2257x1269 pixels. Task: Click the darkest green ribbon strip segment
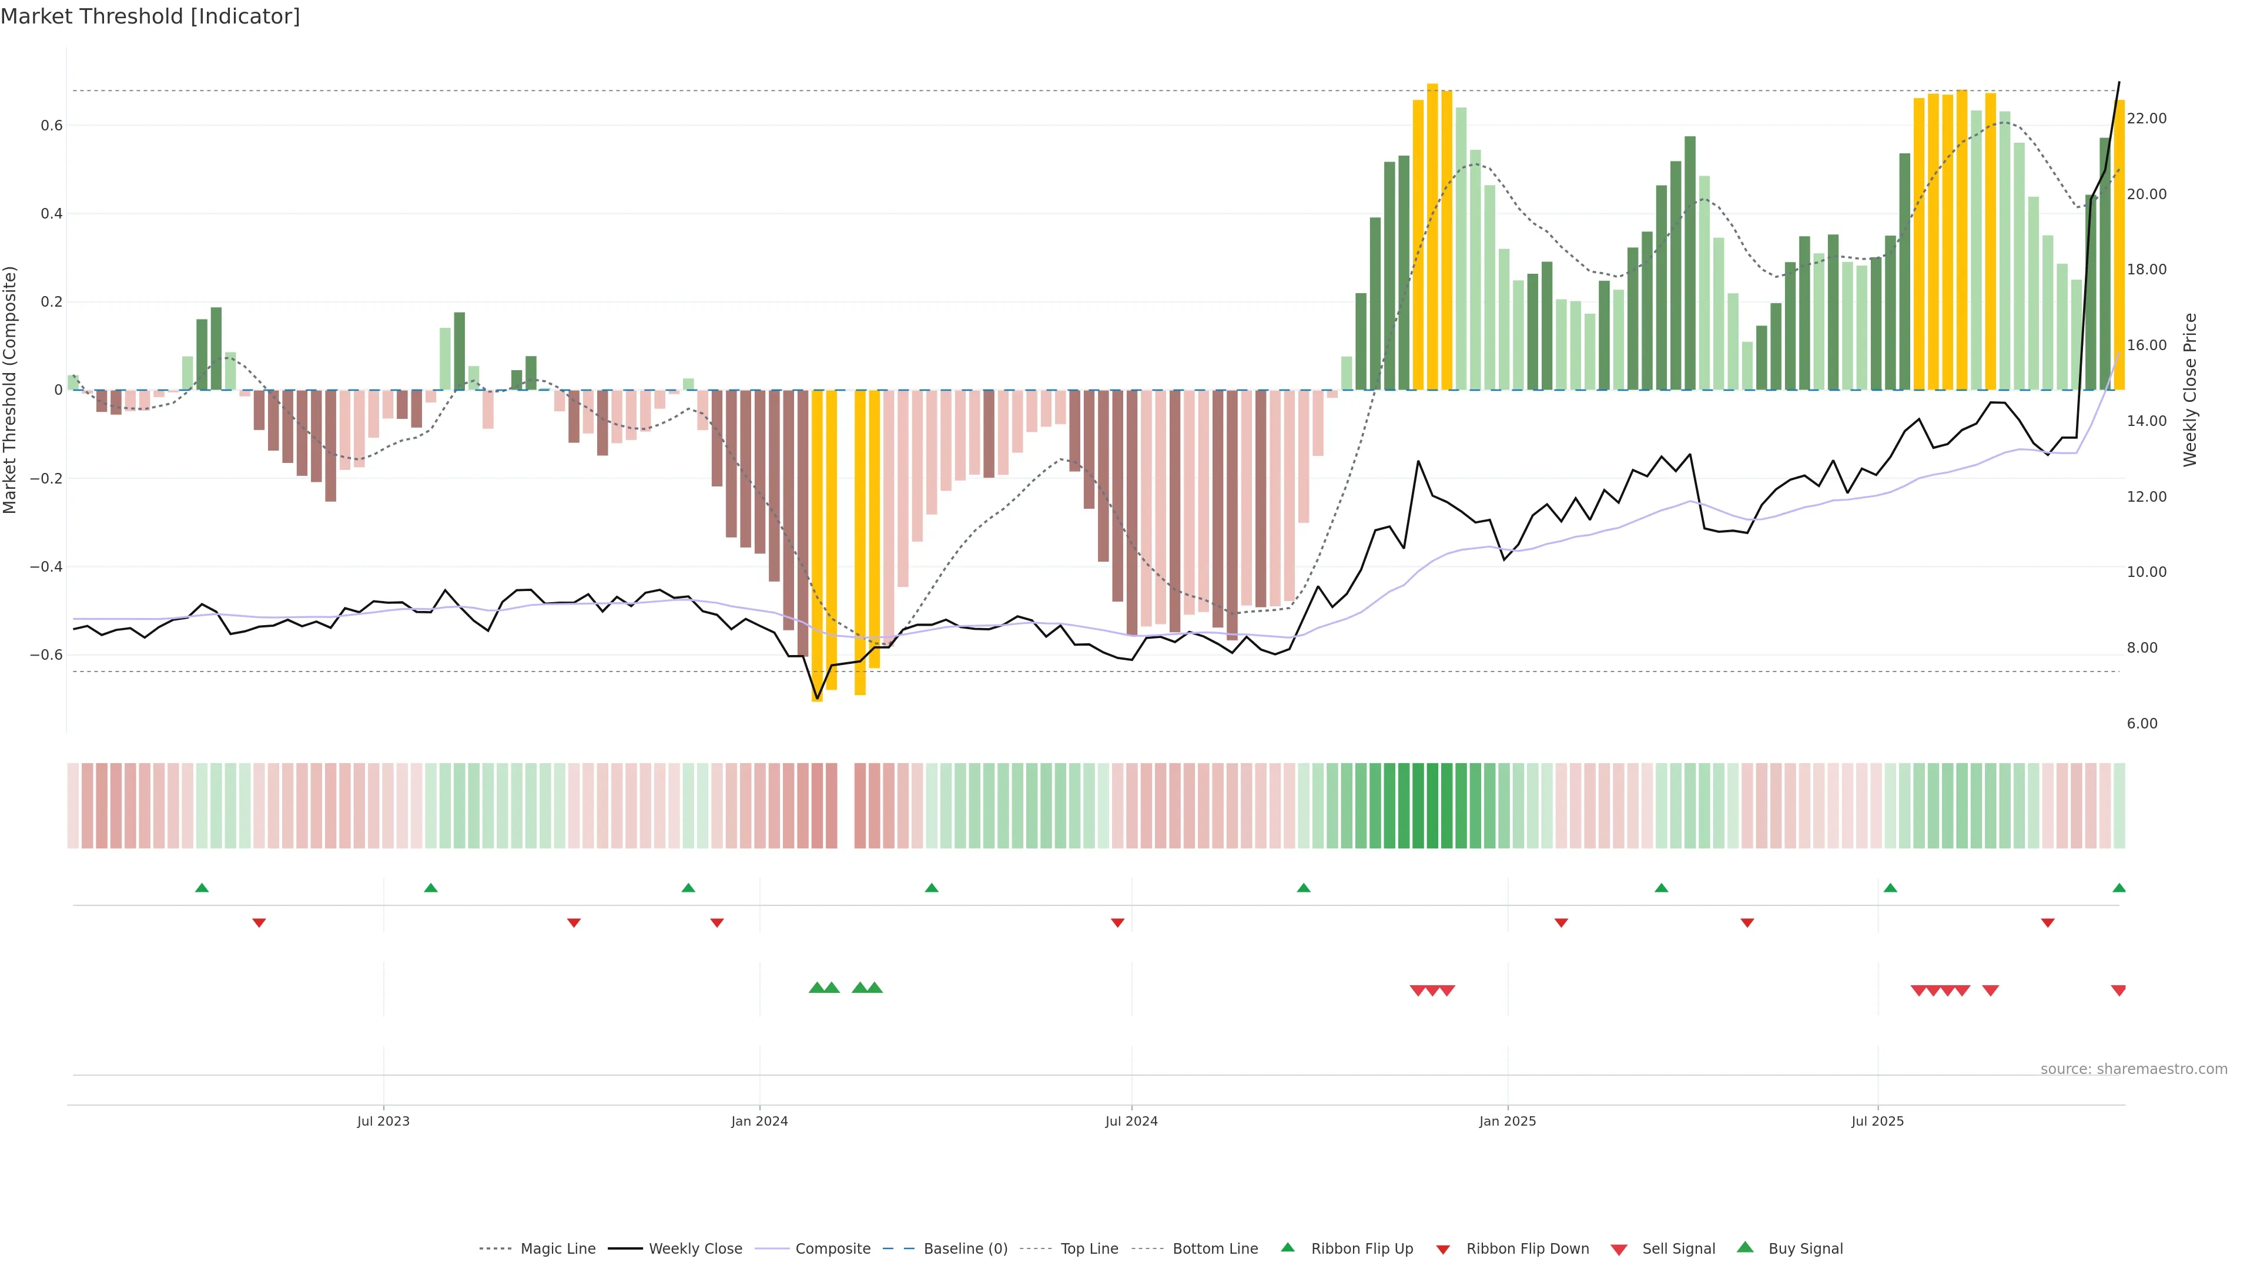pyautogui.click(x=1432, y=805)
